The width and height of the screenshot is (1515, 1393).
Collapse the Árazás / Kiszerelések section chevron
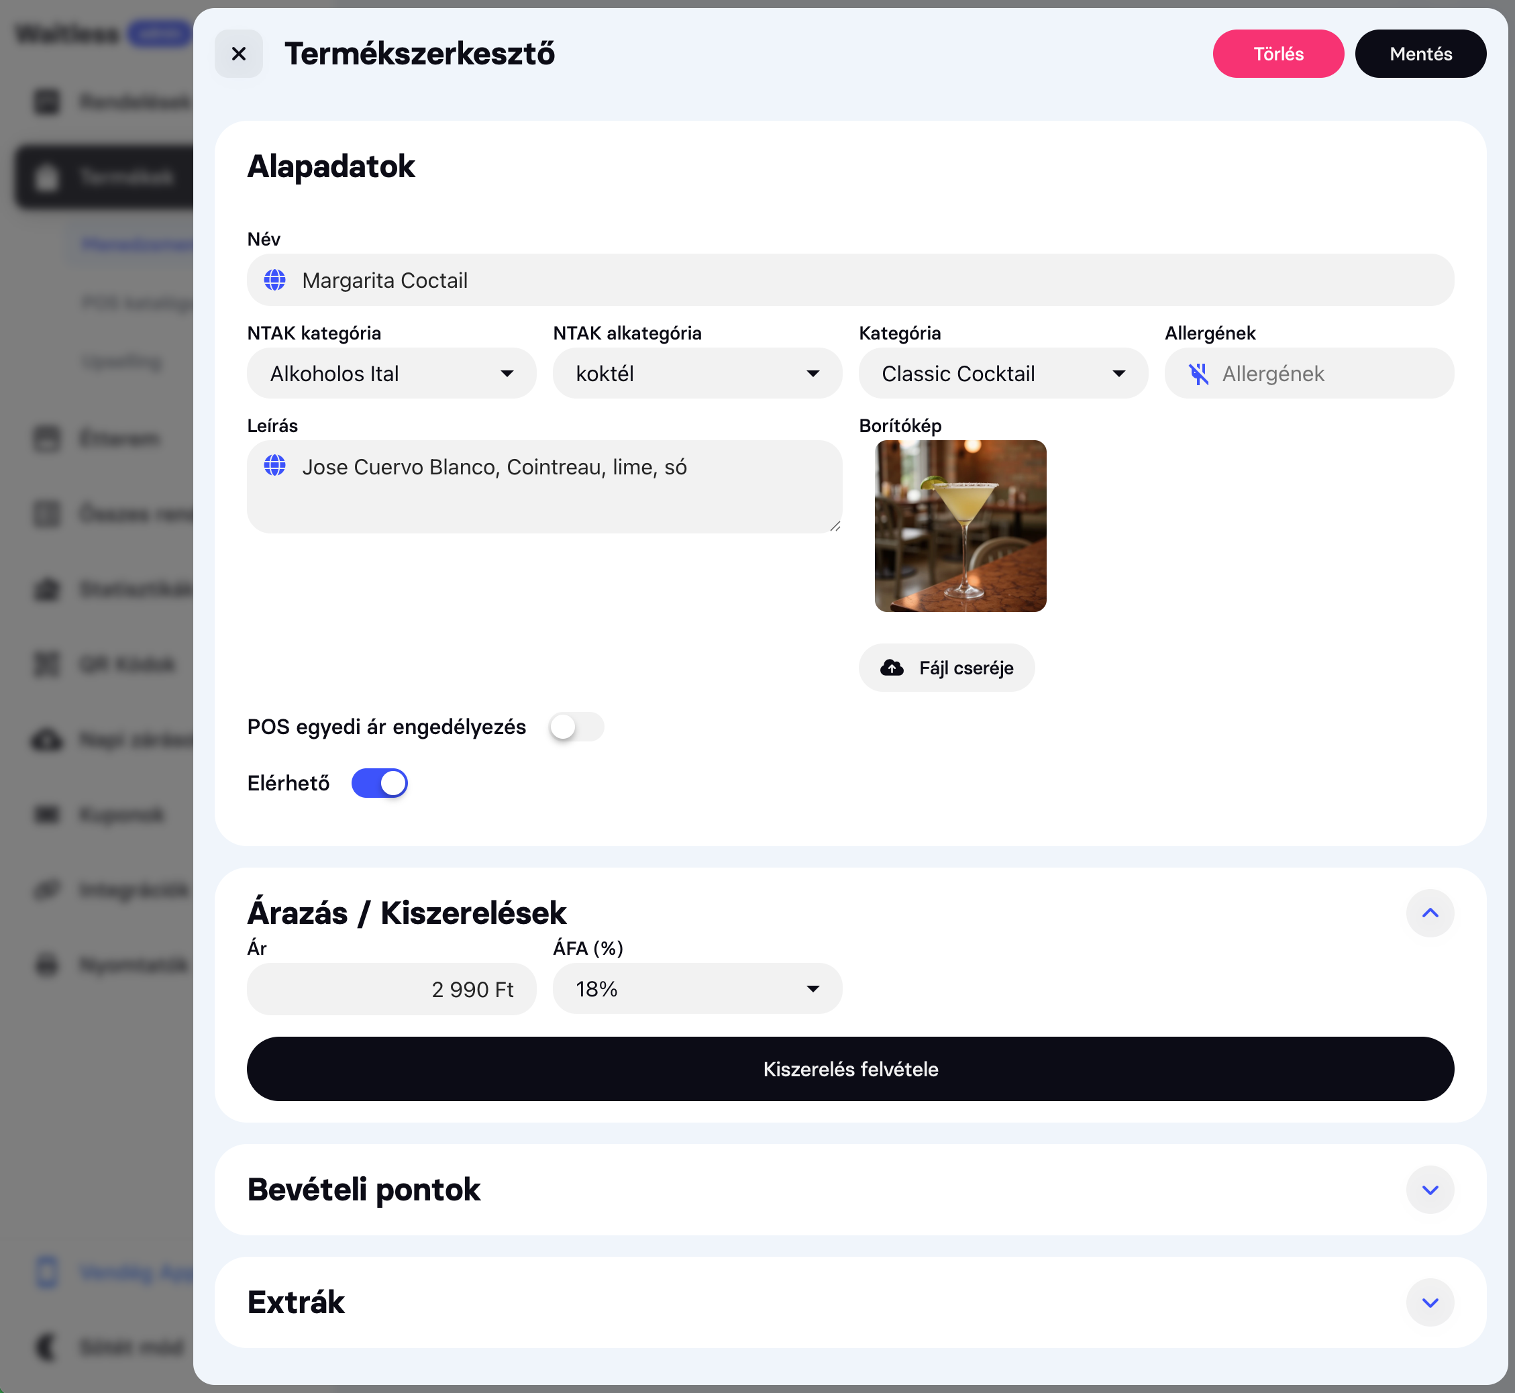[1430, 913]
